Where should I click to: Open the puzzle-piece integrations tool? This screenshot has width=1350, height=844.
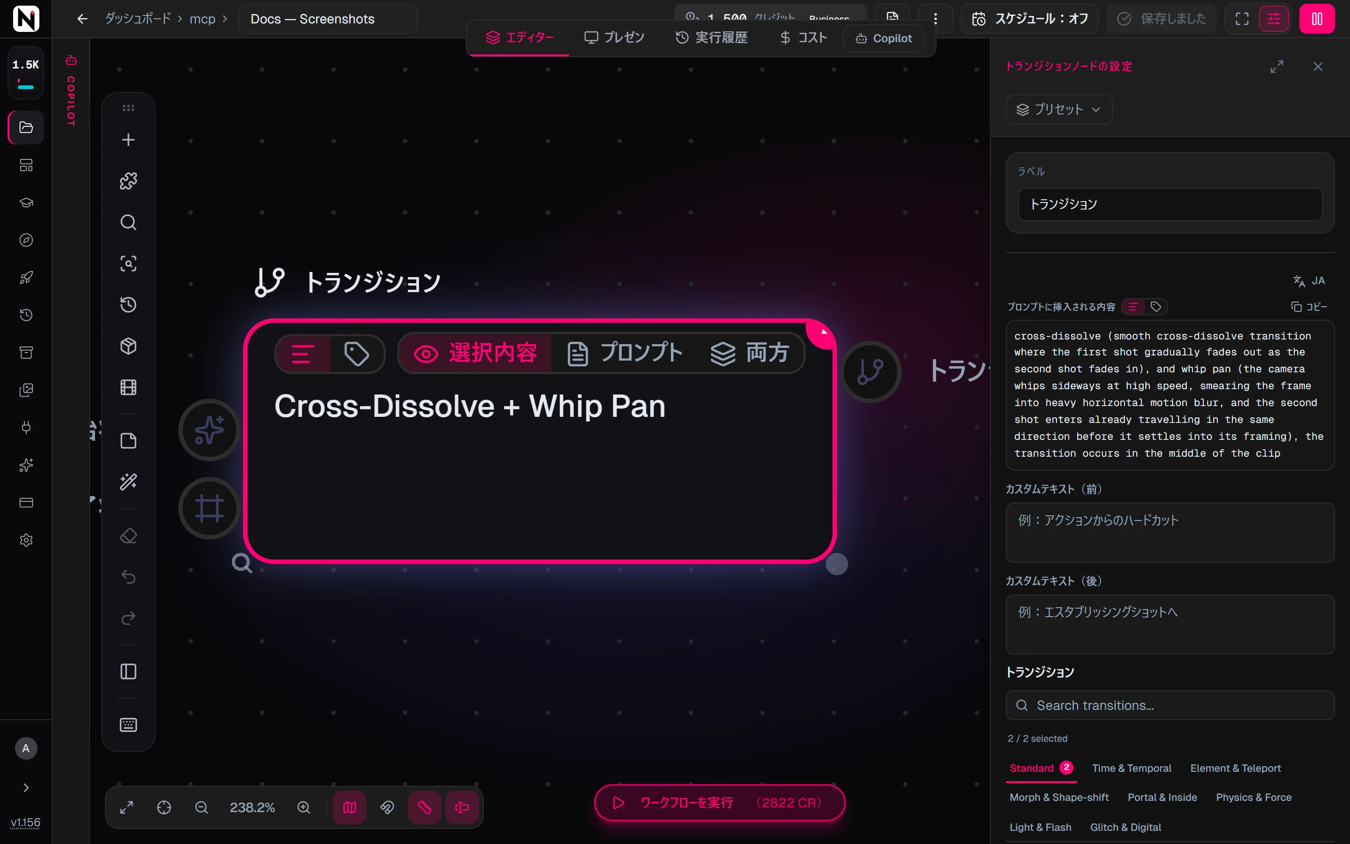click(128, 181)
